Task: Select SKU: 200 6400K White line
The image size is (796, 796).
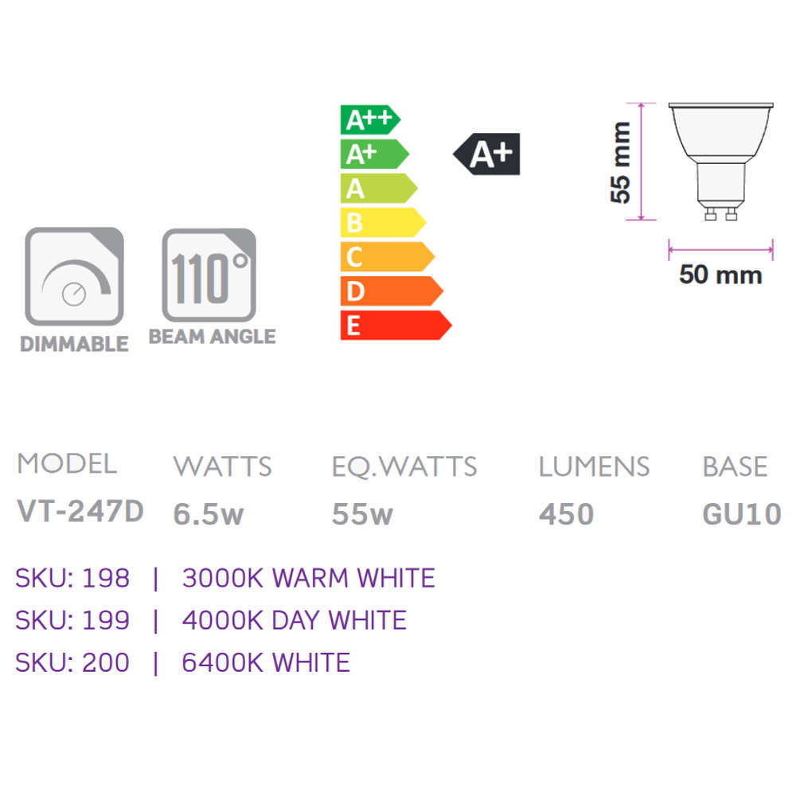Action: click(x=183, y=662)
